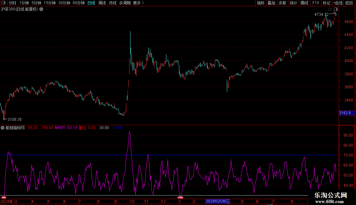Click the diamond icon above the chart

coord(330,9)
